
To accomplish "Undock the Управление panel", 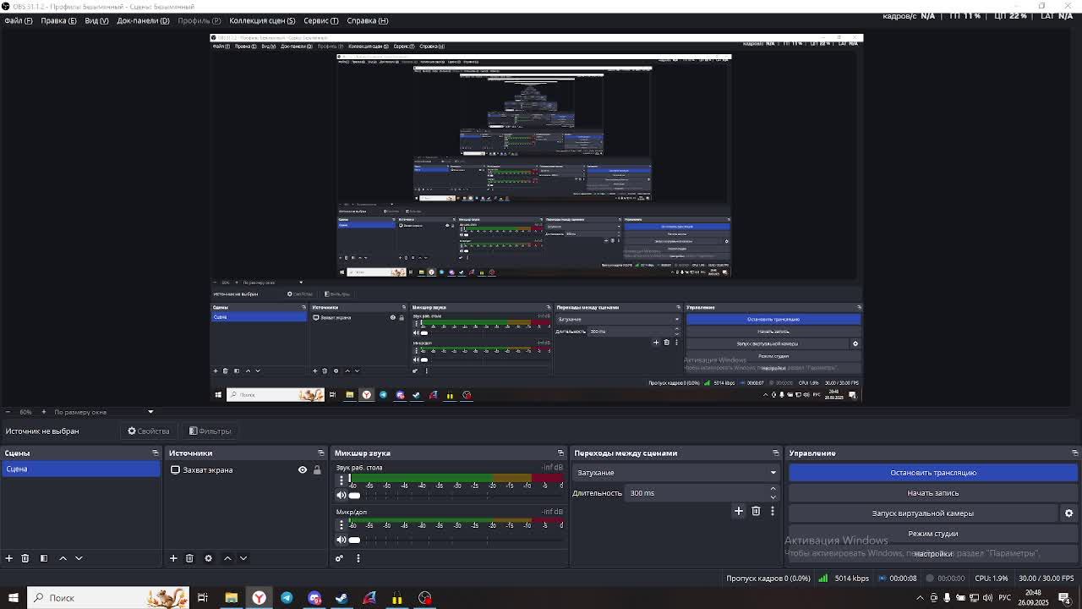I will tap(1074, 453).
